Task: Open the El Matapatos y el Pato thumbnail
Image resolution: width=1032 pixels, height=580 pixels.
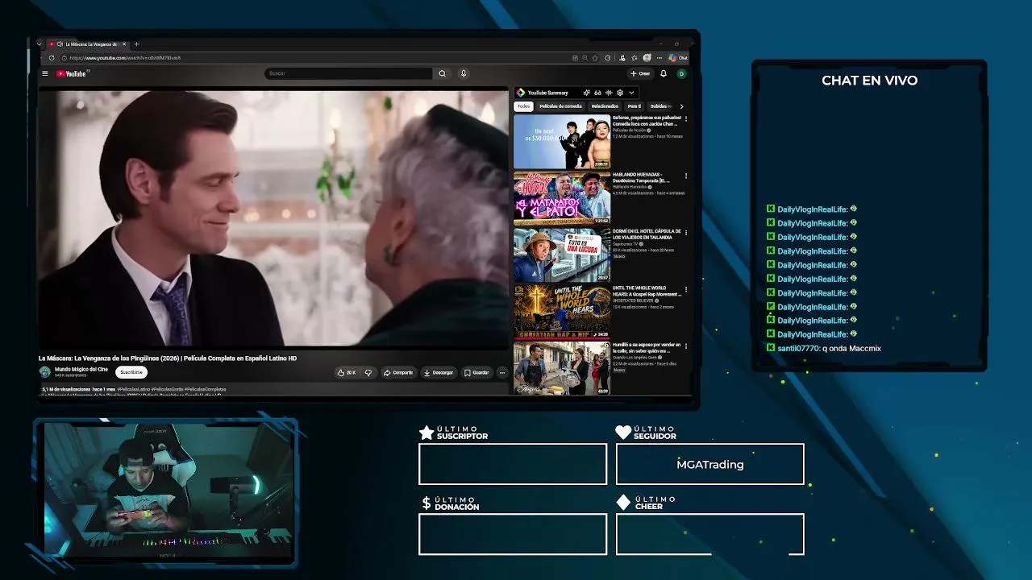Action: [x=562, y=198]
